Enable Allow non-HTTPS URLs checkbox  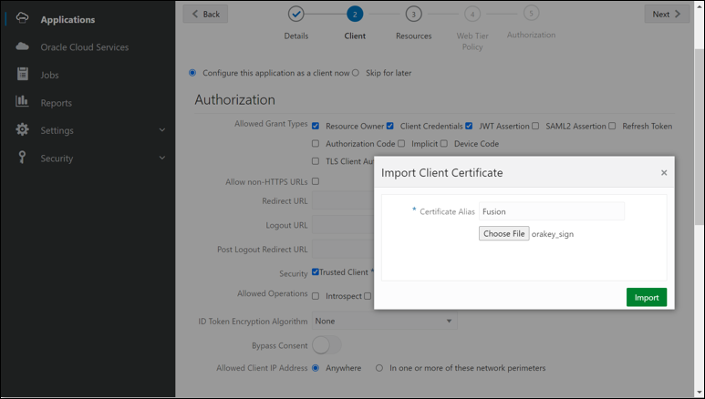[316, 181]
